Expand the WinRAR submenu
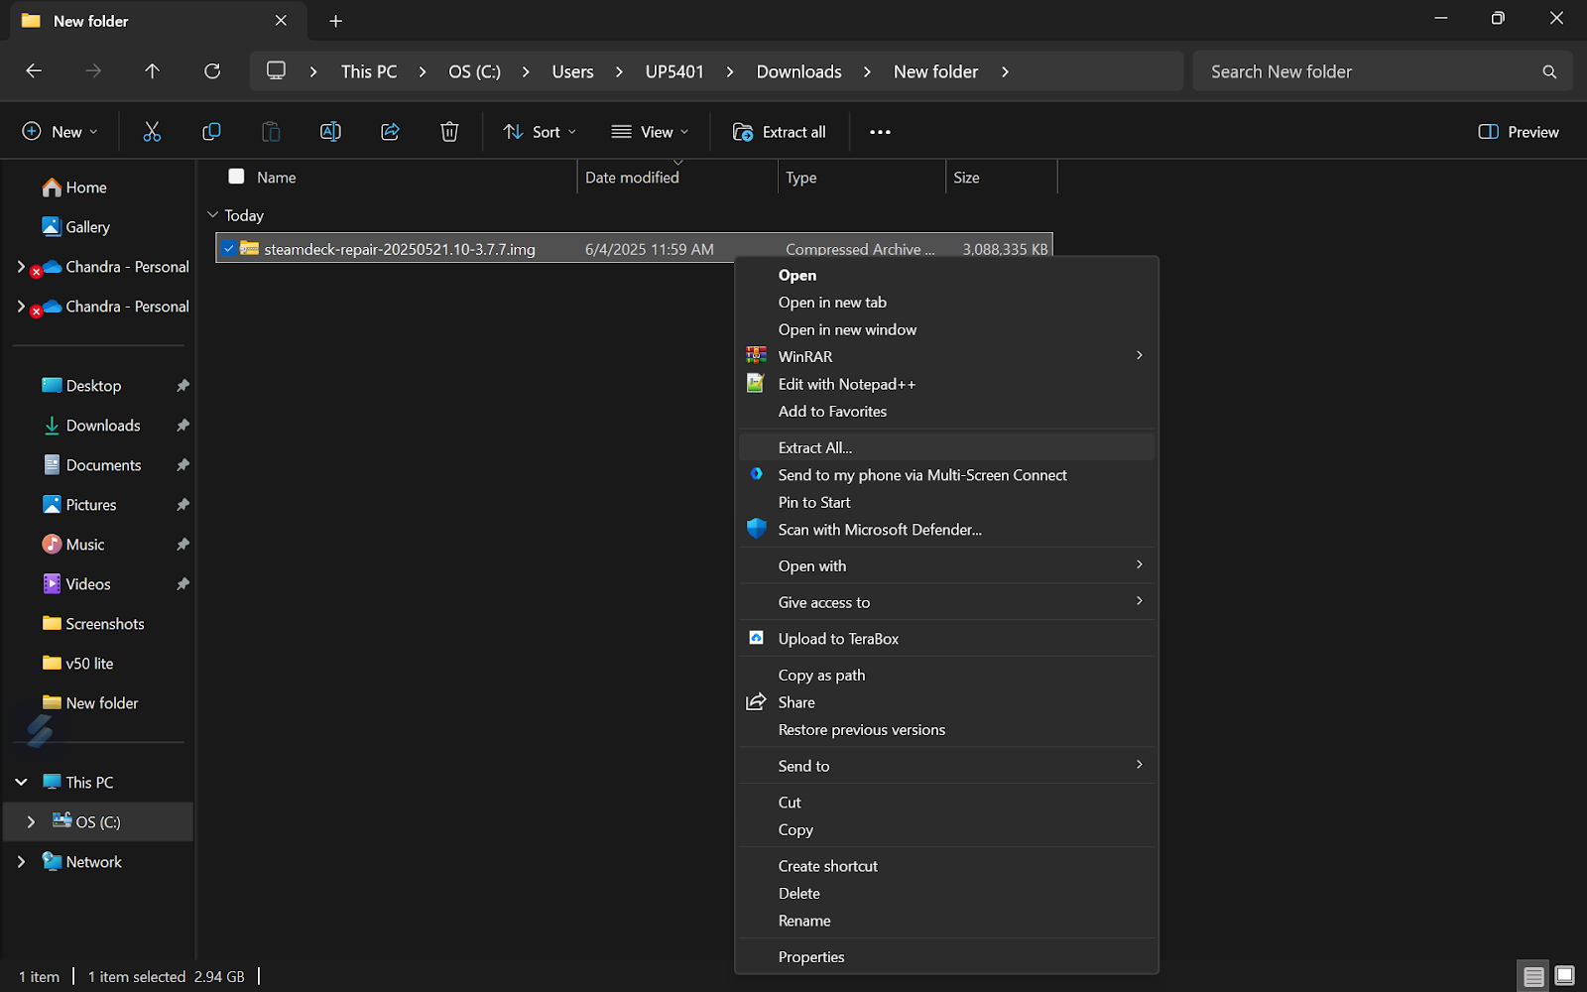1587x992 pixels. coord(1139,356)
